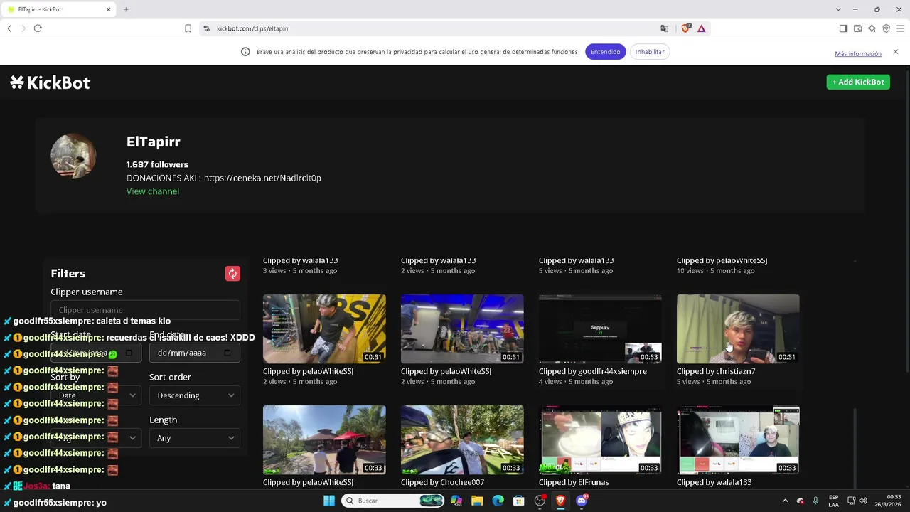Open volume control in system tray
The image size is (910, 512).
pos(863,501)
